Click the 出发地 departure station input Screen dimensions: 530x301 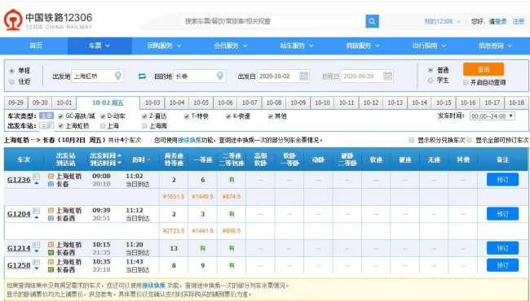[97, 76]
